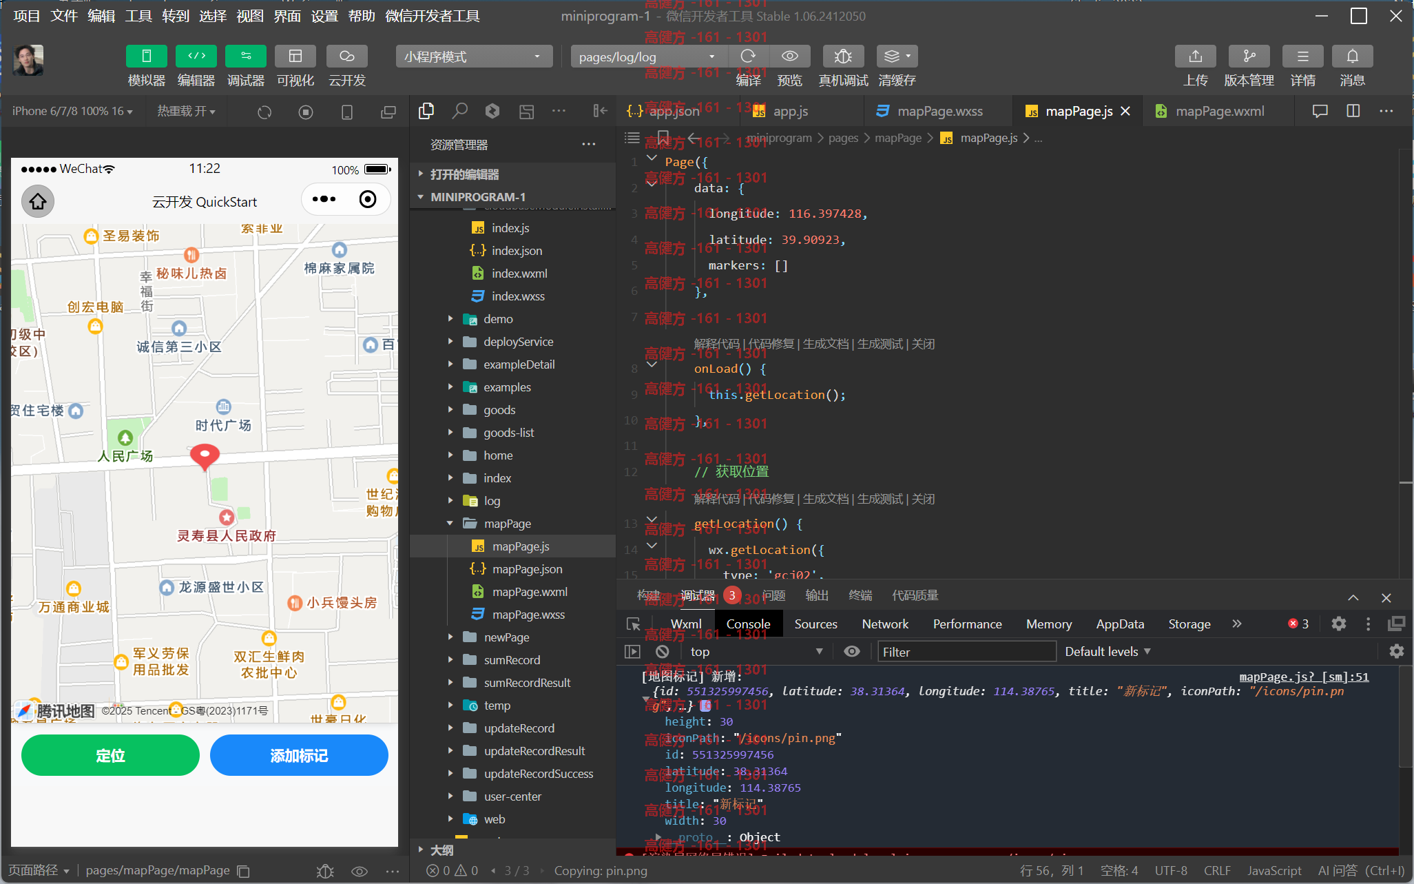Toggle the Editor panel button
This screenshot has width=1414, height=884.
tap(196, 56)
